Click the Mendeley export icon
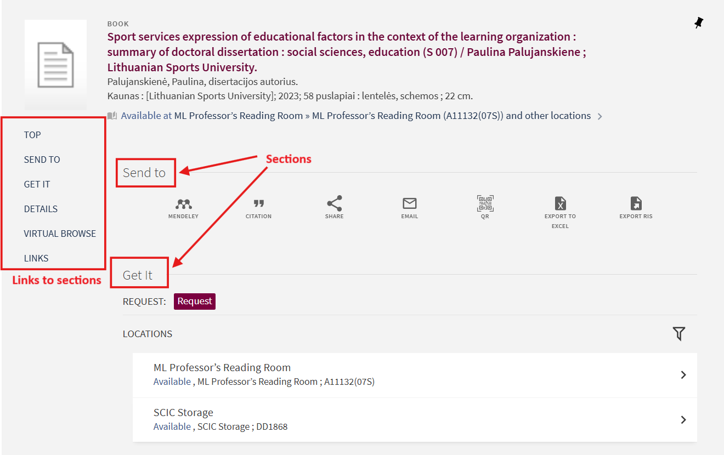The height and width of the screenshot is (455, 724). tap(183, 204)
